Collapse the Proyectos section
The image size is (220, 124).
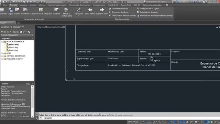[32, 39]
